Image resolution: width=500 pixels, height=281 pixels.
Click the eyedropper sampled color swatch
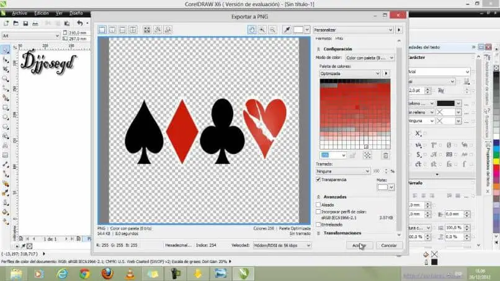tap(298, 30)
